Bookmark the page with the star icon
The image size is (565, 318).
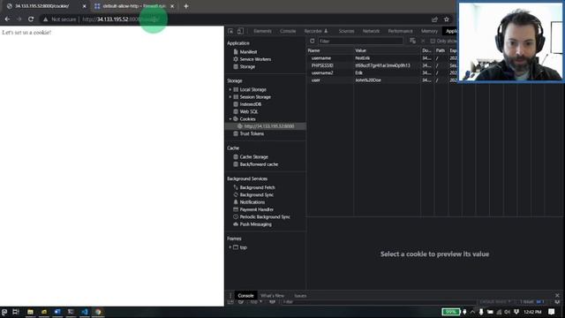coord(447,19)
